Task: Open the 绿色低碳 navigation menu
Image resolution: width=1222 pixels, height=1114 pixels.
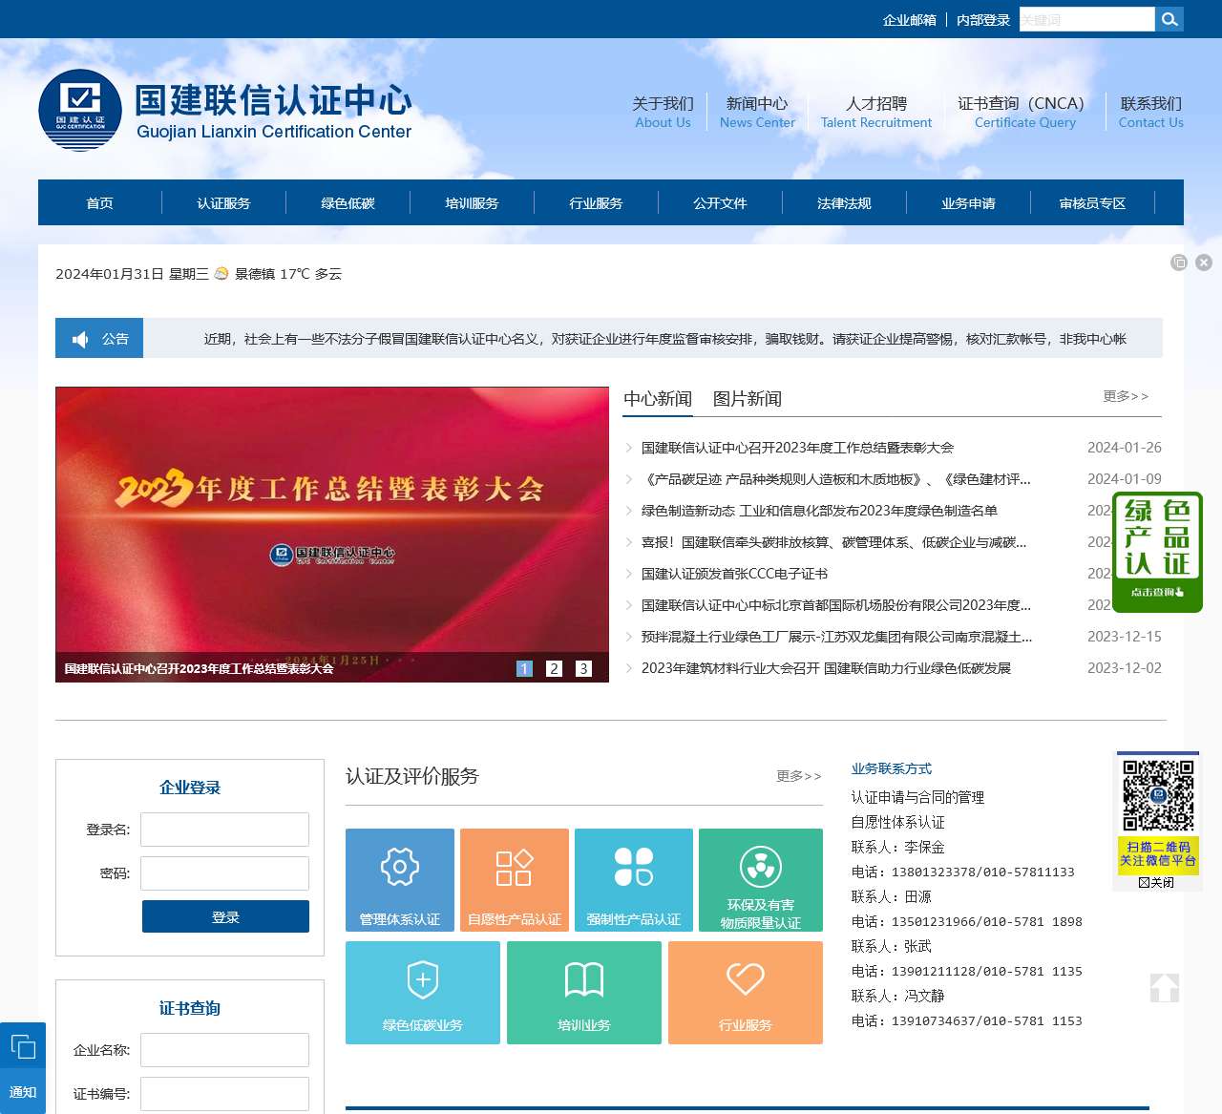Action: [x=348, y=202]
